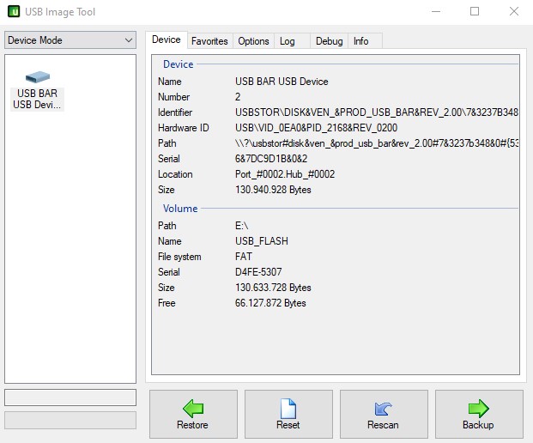This screenshot has width=533, height=443.
Task: Switch to the Log tab
Action: (288, 41)
